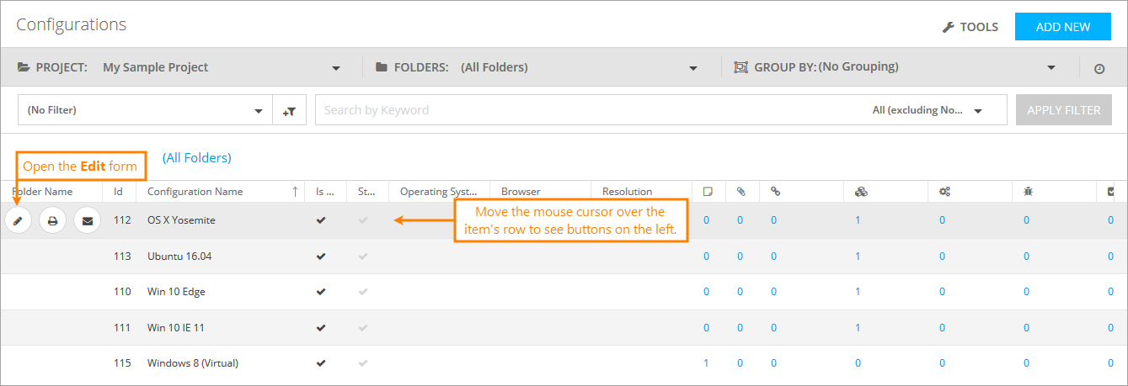Open the TOOLS menu
This screenshot has width=1128, height=386.
[x=970, y=27]
